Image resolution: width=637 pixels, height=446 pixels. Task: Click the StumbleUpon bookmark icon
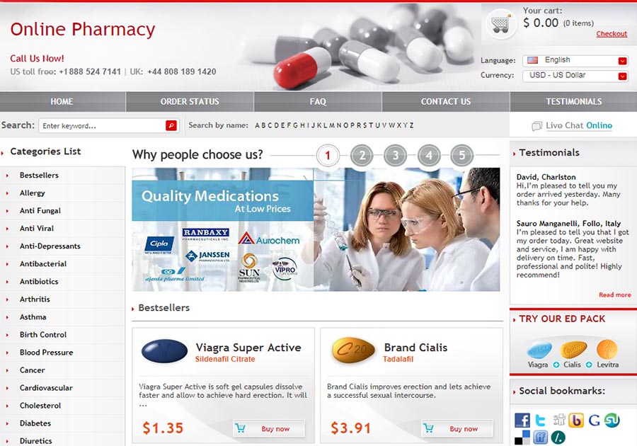(x=612, y=420)
